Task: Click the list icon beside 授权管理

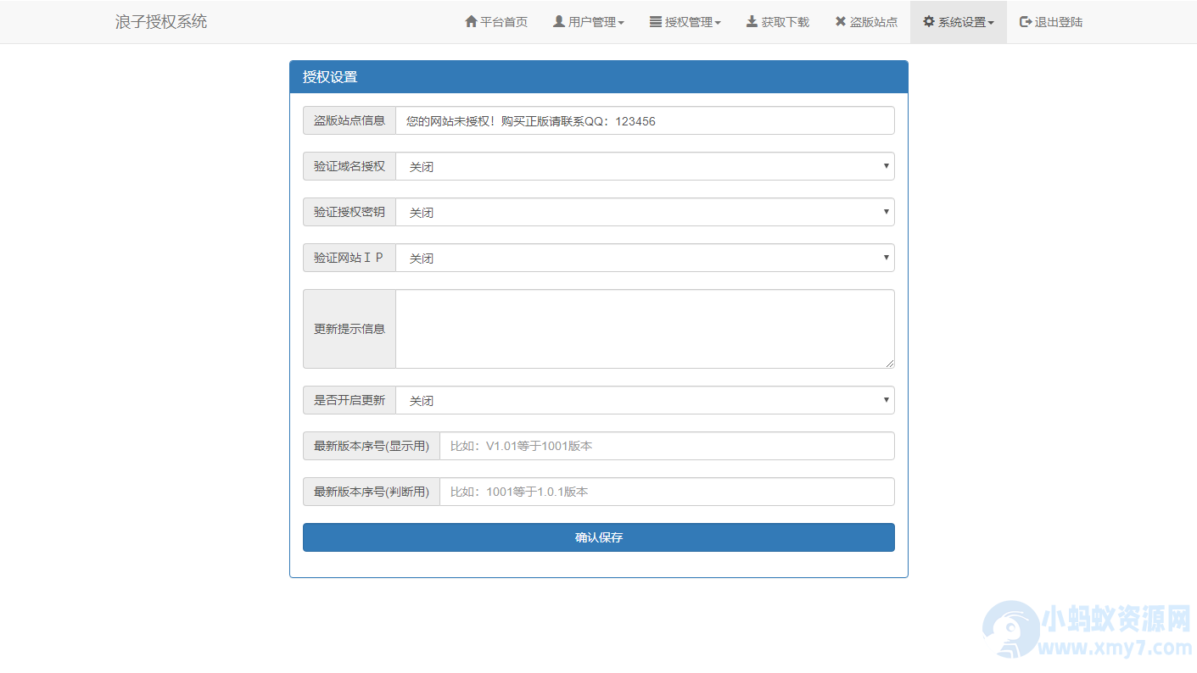Action: [x=656, y=22]
